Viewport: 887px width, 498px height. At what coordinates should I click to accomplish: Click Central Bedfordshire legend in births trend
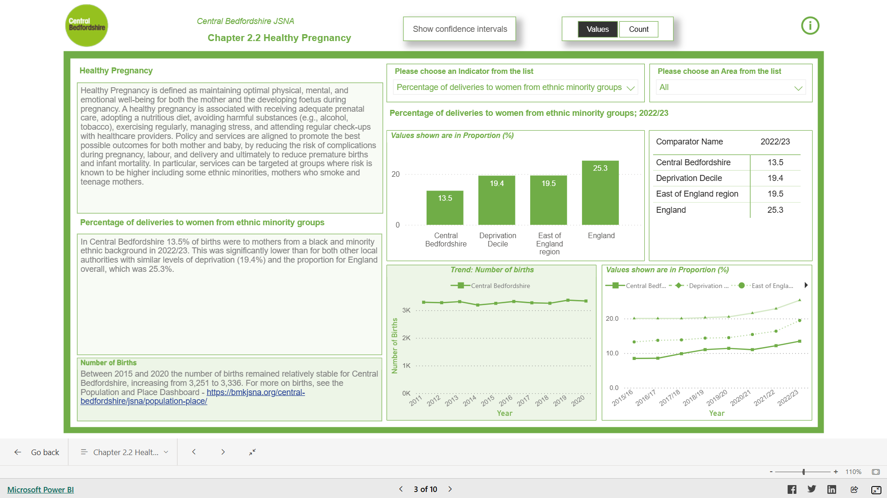point(490,286)
